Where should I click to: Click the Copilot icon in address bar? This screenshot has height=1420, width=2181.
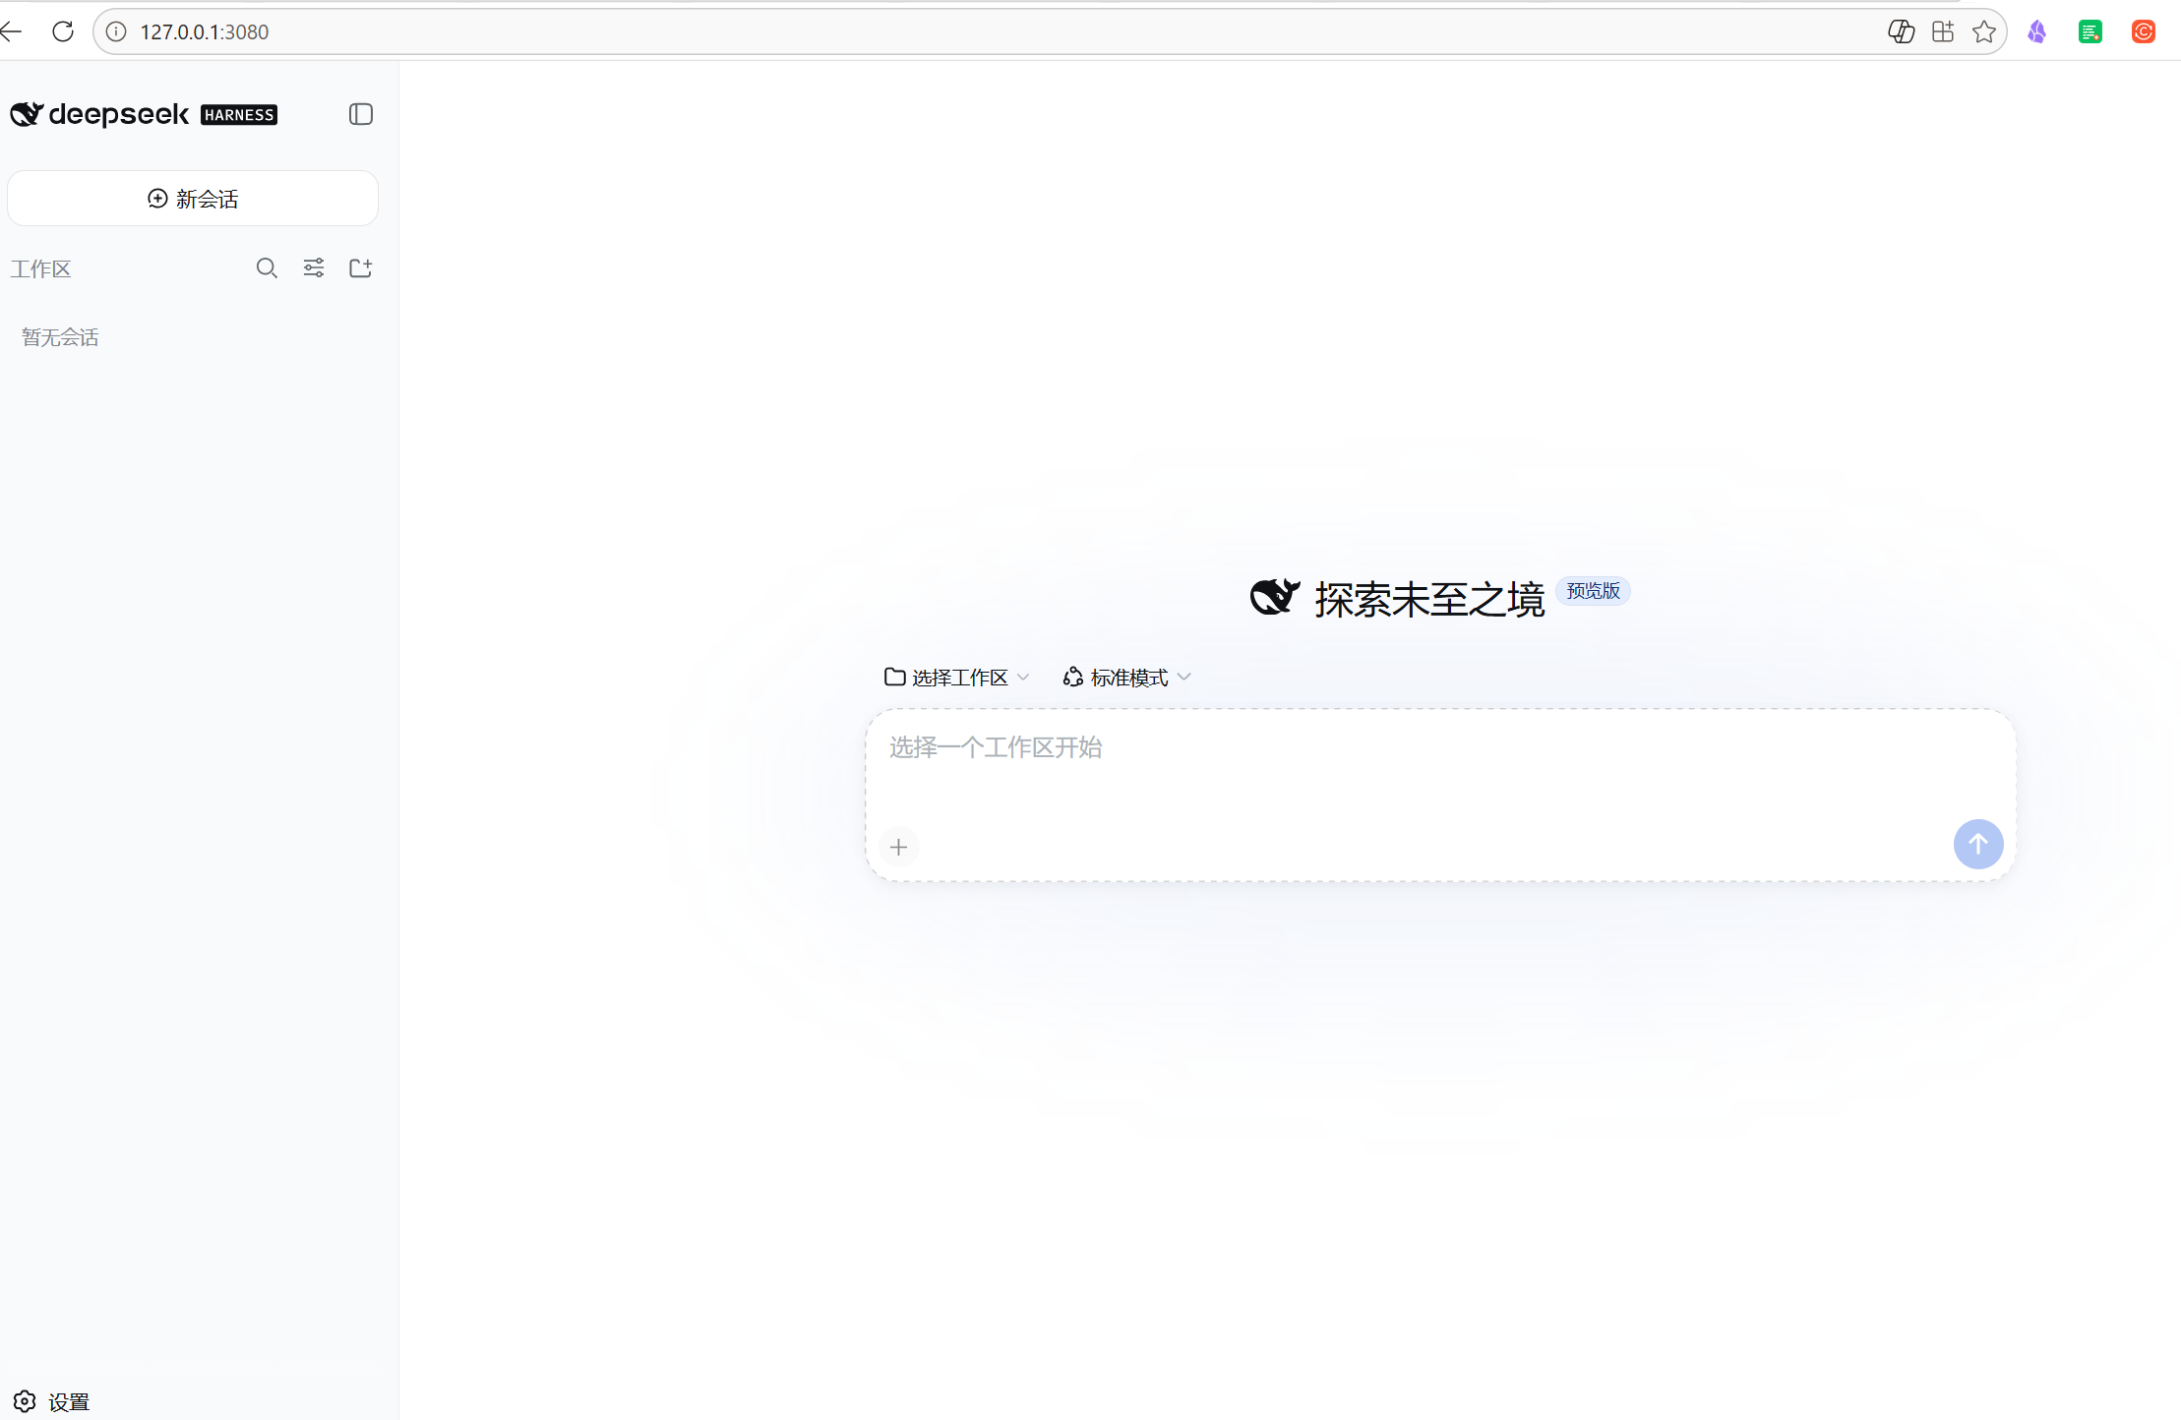(1901, 31)
